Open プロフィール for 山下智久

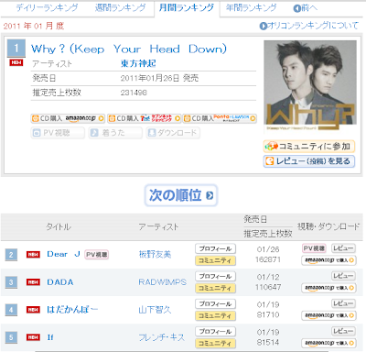215,303
